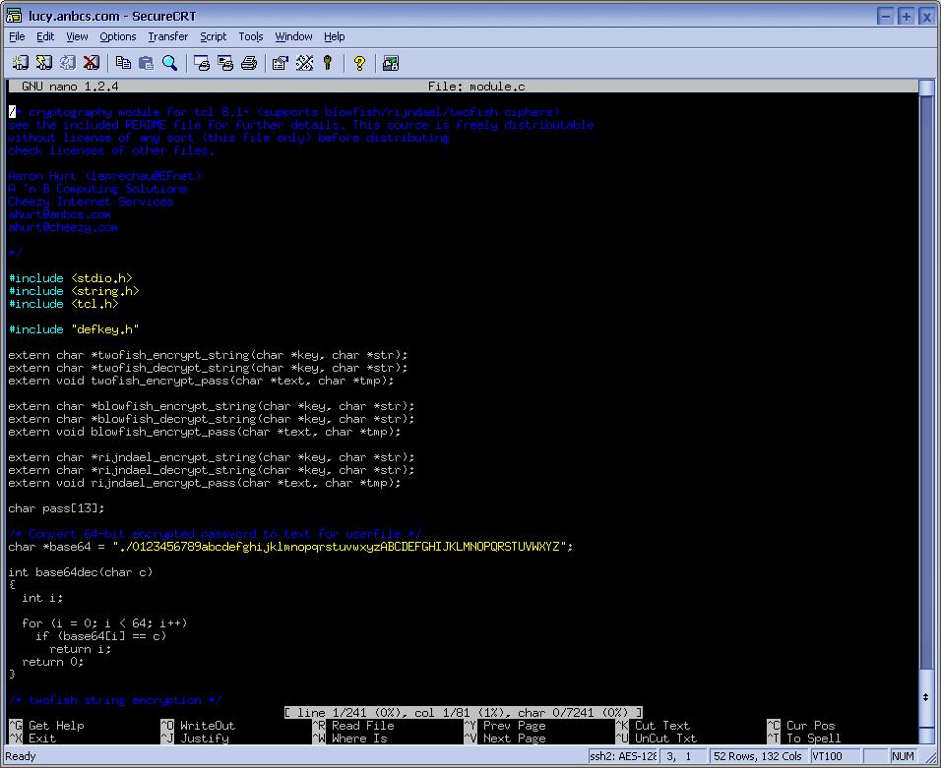Open the Edit menu
This screenshot has width=941, height=768.
click(45, 36)
